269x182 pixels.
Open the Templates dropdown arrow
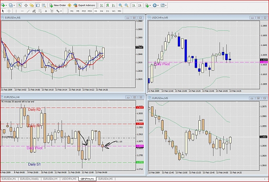coord(166,5)
